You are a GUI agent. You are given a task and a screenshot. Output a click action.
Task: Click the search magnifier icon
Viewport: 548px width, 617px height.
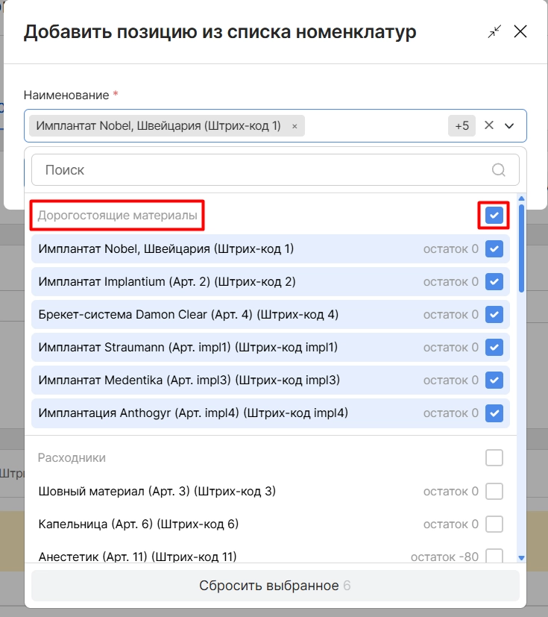499,170
